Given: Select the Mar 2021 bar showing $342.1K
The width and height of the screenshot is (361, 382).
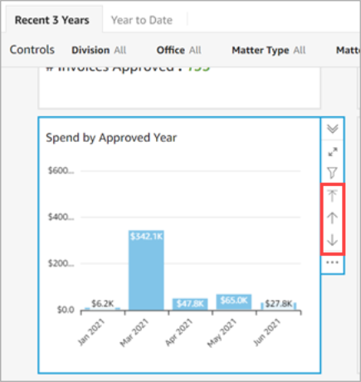Looking at the screenshot, I should point(146,270).
